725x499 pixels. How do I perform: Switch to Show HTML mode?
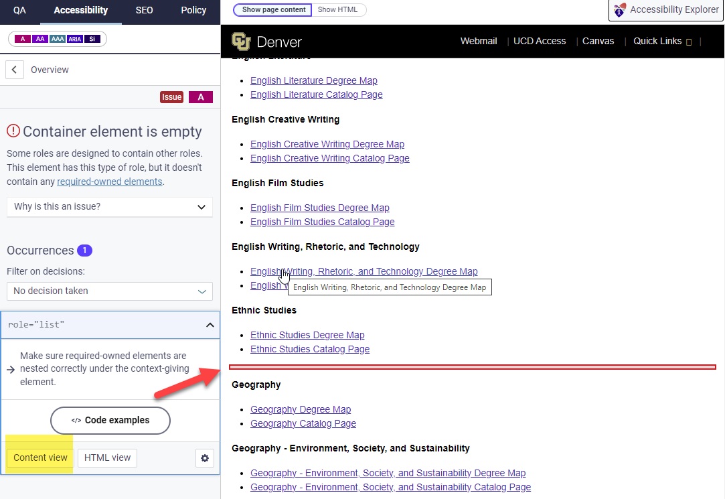(x=339, y=9)
